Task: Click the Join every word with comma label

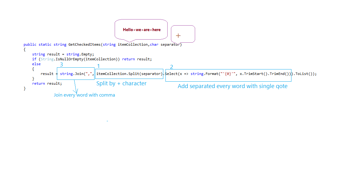Action: click(84, 95)
